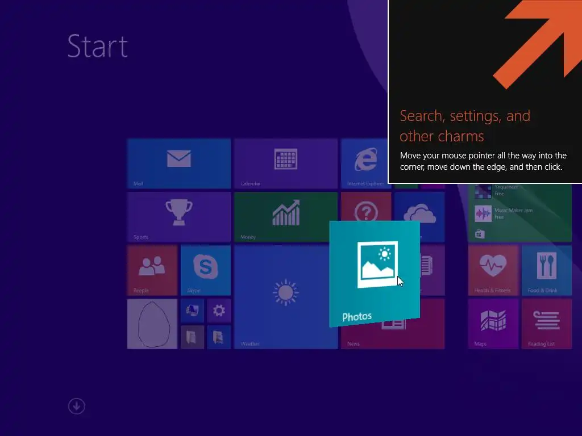Open the highlighted Photos tile
The height and width of the screenshot is (436, 582).
[375, 274]
